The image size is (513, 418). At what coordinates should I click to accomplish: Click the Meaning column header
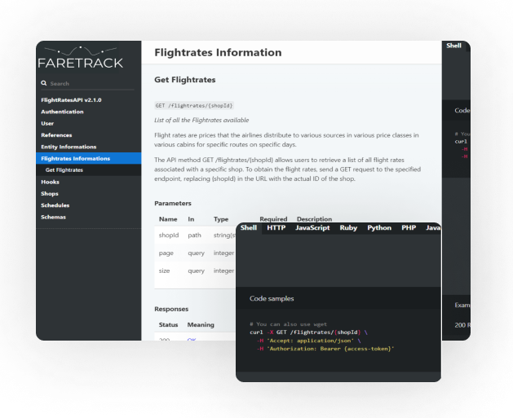click(x=201, y=325)
